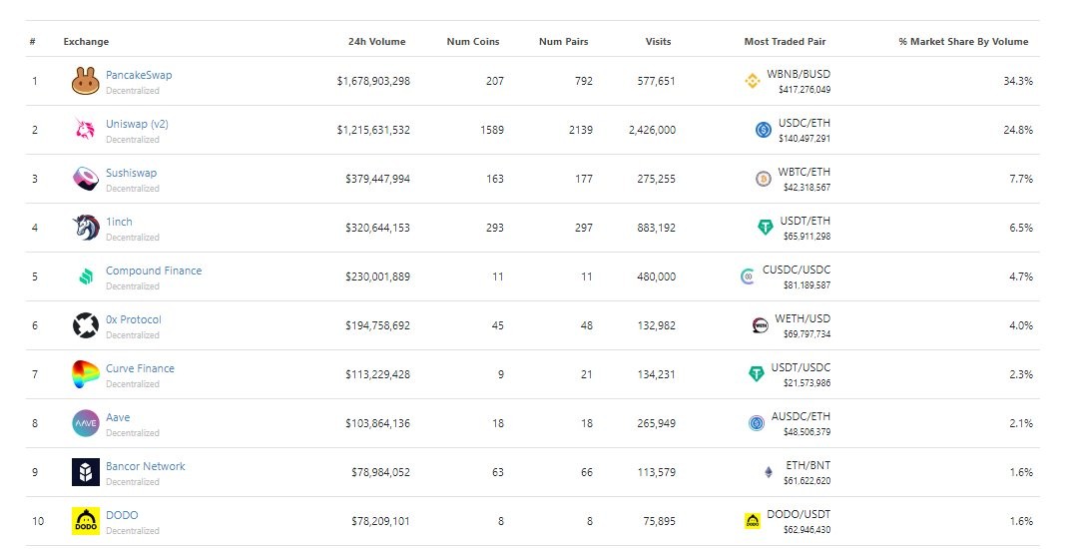The width and height of the screenshot is (1083, 549).
Task: Click the 34.3% market share value
Action: click(1018, 81)
